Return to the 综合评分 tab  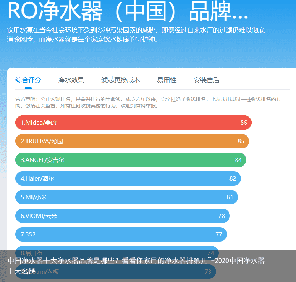click(28, 80)
